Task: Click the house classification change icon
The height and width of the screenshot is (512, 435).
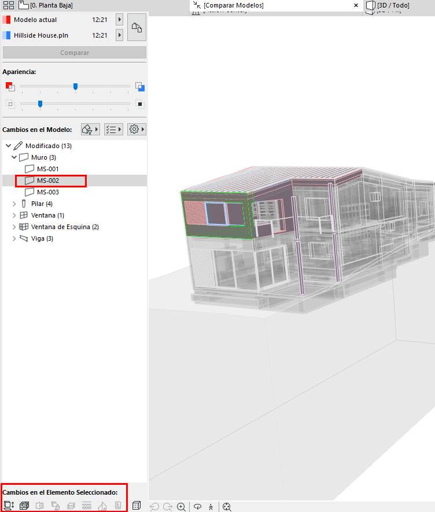Action: coord(102,506)
